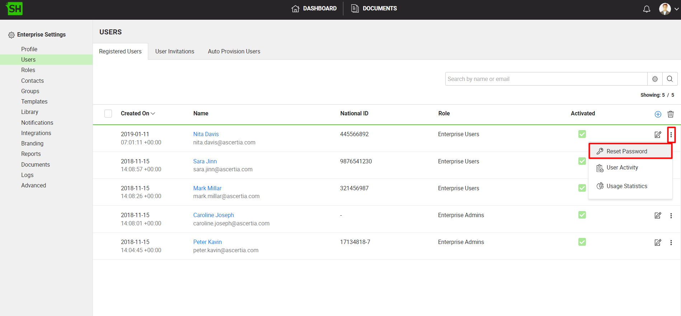This screenshot has height=316, width=681.
Task: Toggle the select all users checkbox
Action: [x=108, y=114]
